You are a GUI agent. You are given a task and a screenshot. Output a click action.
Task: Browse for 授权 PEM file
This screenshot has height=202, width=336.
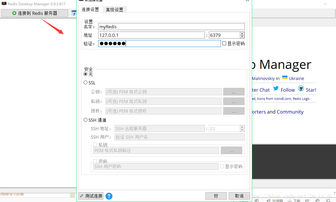click(234, 111)
